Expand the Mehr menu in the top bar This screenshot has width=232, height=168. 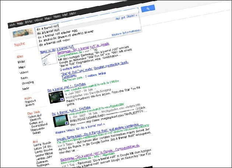pos(73,13)
